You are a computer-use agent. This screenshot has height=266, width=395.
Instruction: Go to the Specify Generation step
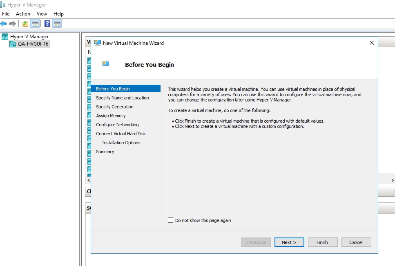(x=115, y=107)
